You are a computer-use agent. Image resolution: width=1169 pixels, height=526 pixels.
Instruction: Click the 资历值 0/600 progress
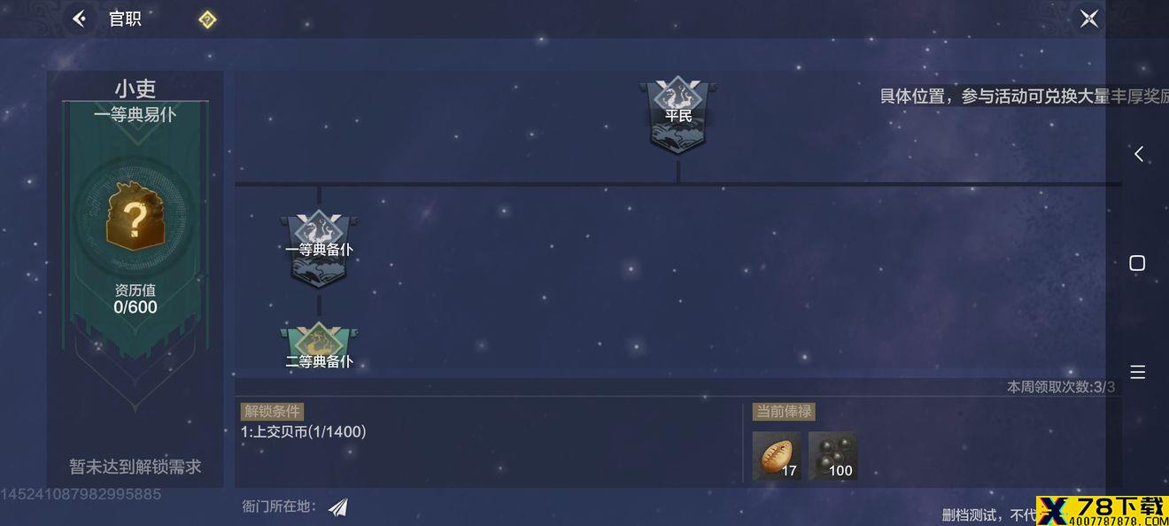(x=135, y=299)
